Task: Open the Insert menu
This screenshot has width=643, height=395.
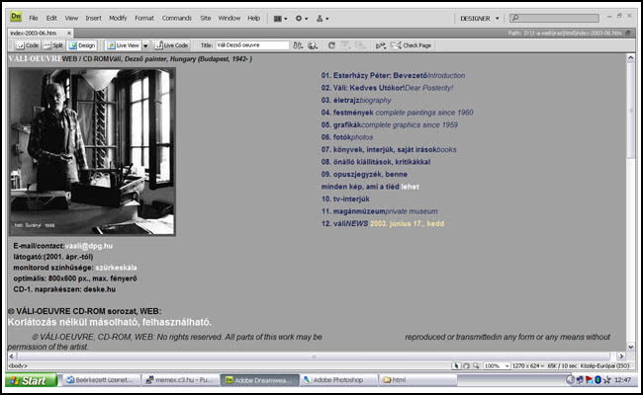Action: coord(93,19)
